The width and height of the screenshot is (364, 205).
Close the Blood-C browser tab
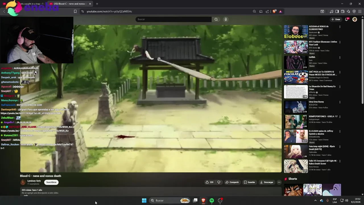[x=90, y=4]
